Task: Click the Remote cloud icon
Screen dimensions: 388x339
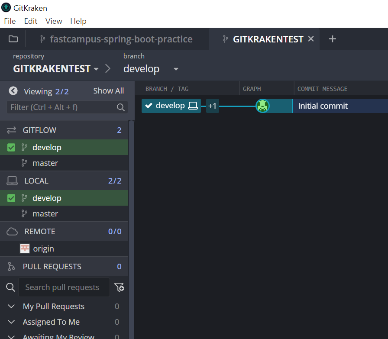Action: click(x=12, y=231)
